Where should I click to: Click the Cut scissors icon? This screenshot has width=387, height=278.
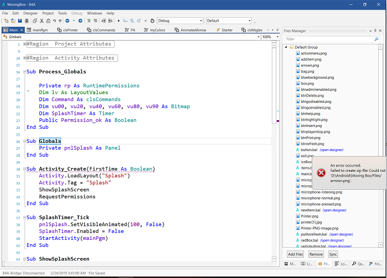42,21
